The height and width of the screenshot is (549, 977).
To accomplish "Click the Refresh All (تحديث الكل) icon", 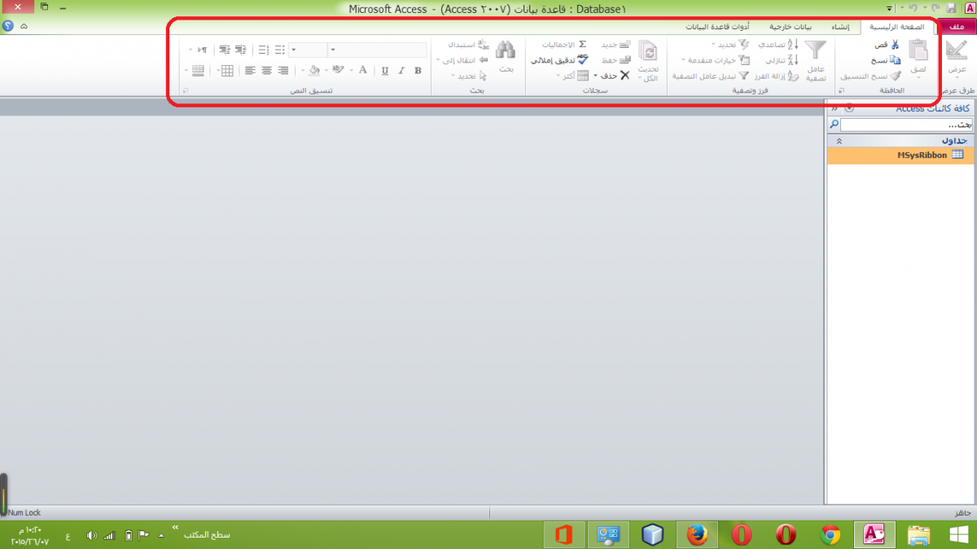I will click(x=649, y=51).
